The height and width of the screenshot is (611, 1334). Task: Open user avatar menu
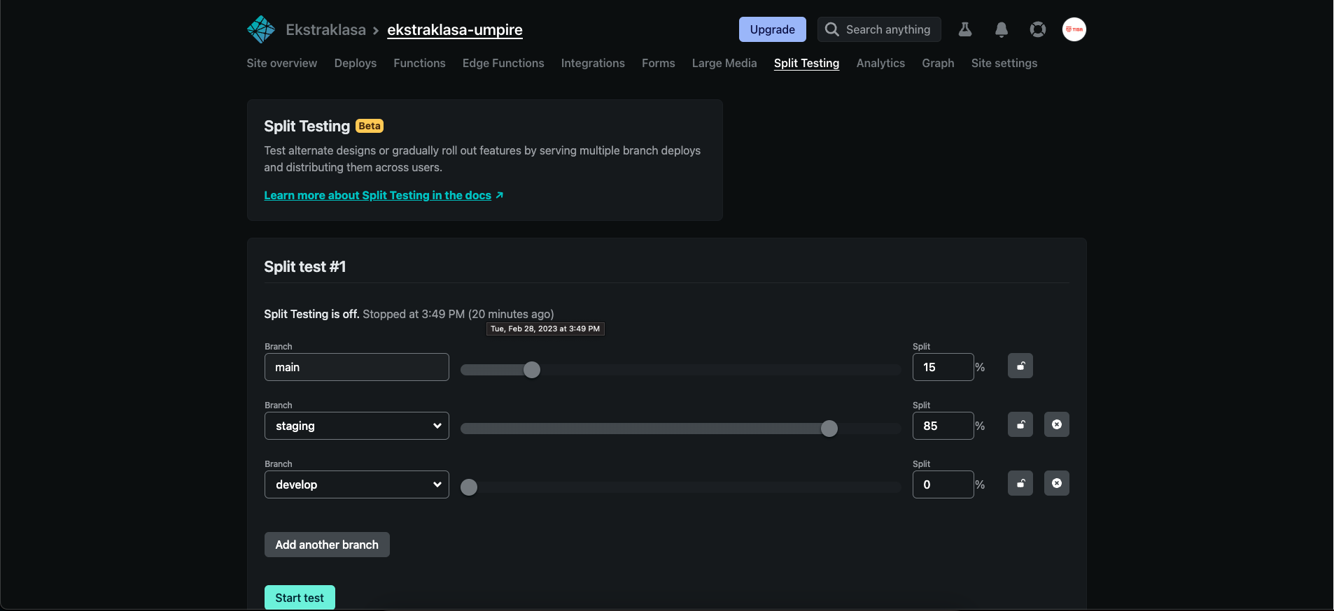(1074, 29)
